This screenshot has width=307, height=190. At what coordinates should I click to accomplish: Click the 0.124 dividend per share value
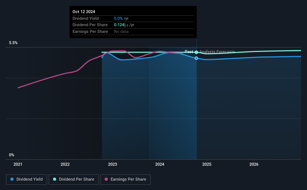point(121,25)
